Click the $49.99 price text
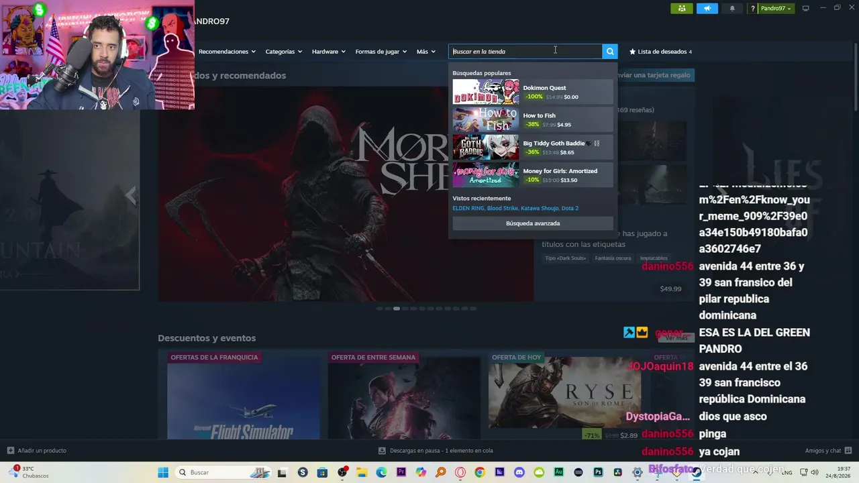The height and width of the screenshot is (483, 859). pyautogui.click(x=670, y=289)
